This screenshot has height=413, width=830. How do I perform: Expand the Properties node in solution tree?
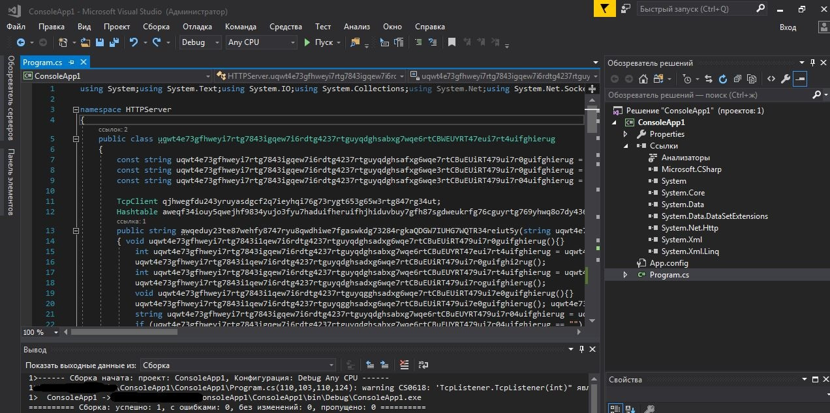[625, 134]
